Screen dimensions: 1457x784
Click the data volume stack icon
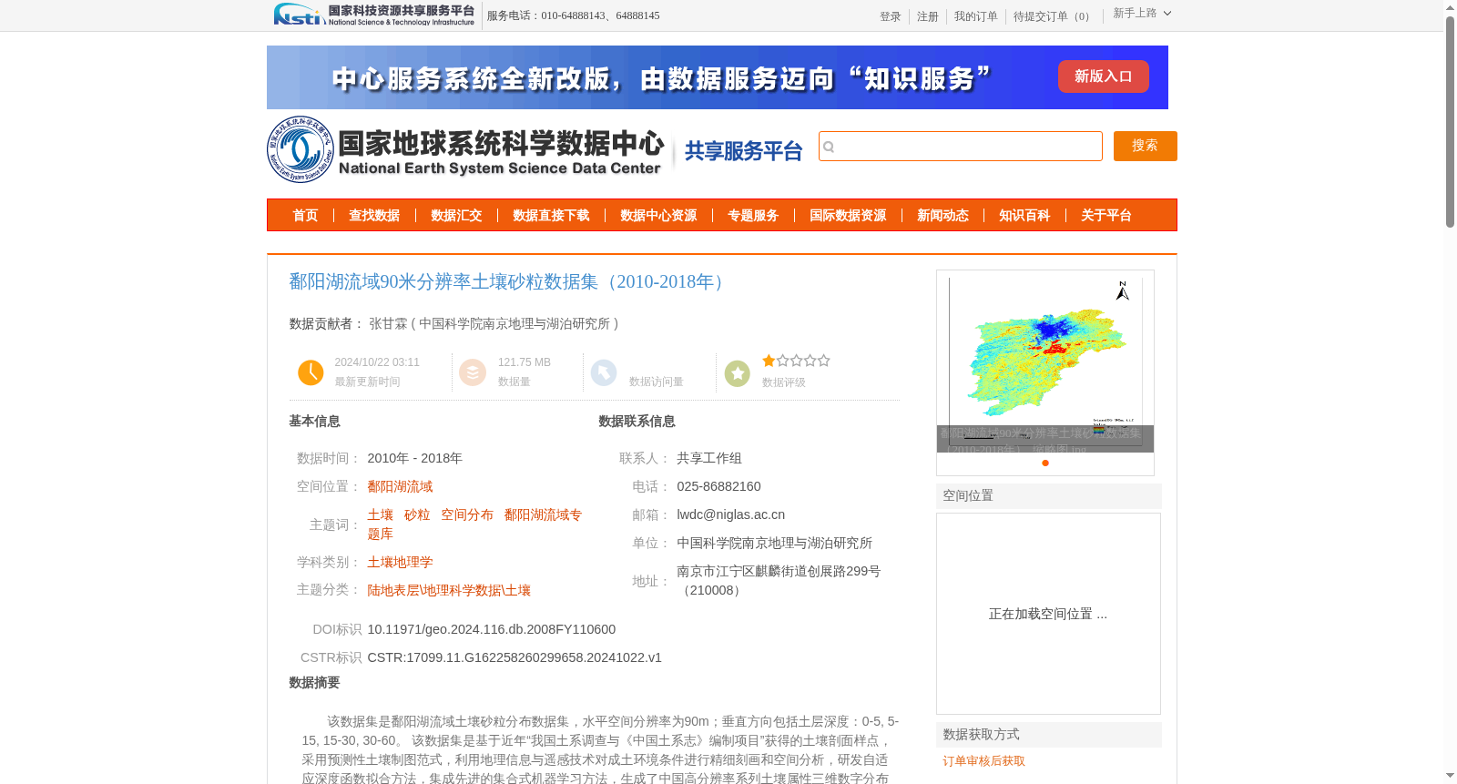[473, 372]
